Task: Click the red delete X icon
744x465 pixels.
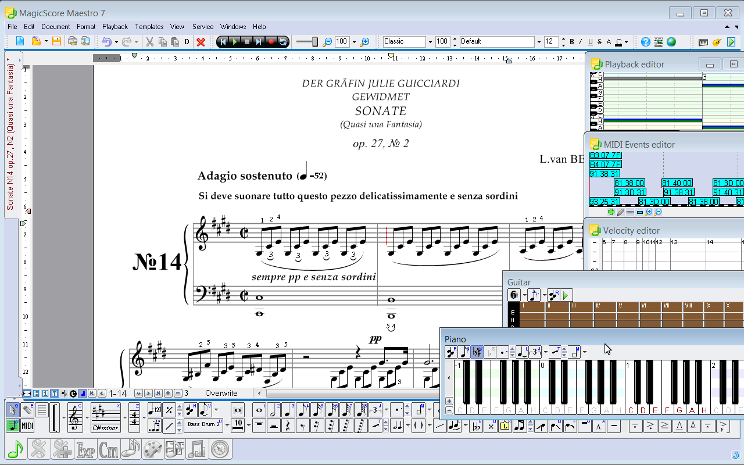Action: coord(201,42)
